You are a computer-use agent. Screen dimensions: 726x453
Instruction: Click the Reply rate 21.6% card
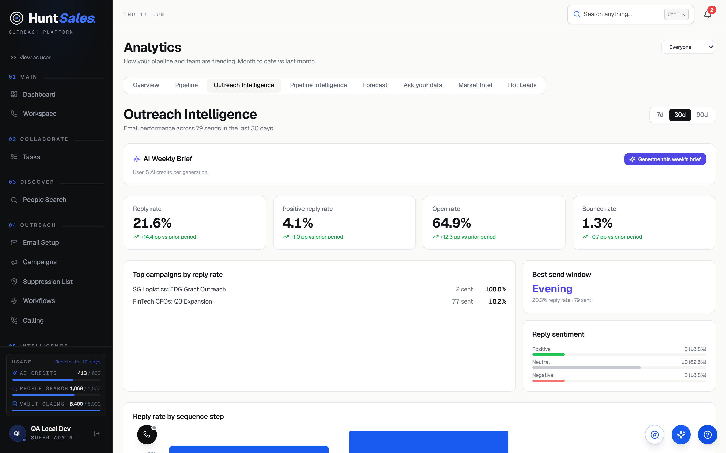195,223
